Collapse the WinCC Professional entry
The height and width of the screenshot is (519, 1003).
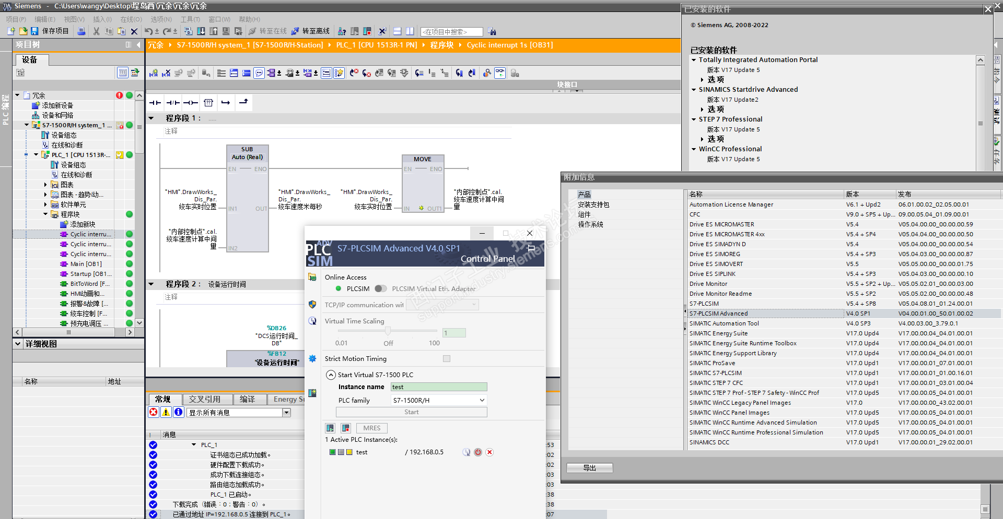(694, 149)
